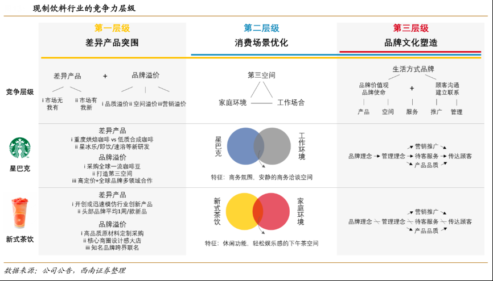493x281 pixels.
Task: Click the 新式茶饮 label under the cup
Action: point(20,239)
